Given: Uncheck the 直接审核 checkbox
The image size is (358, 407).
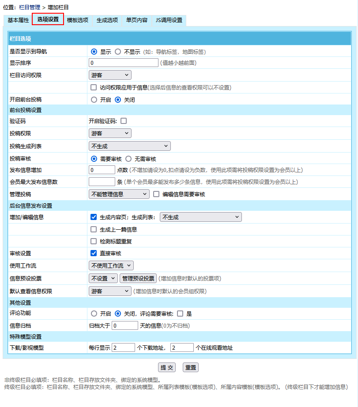Looking at the screenshot, I should [94, 253].
